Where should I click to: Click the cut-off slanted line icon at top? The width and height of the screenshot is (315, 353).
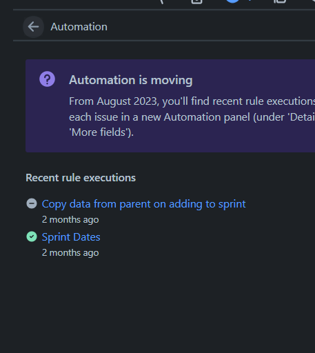coord(161,2)
